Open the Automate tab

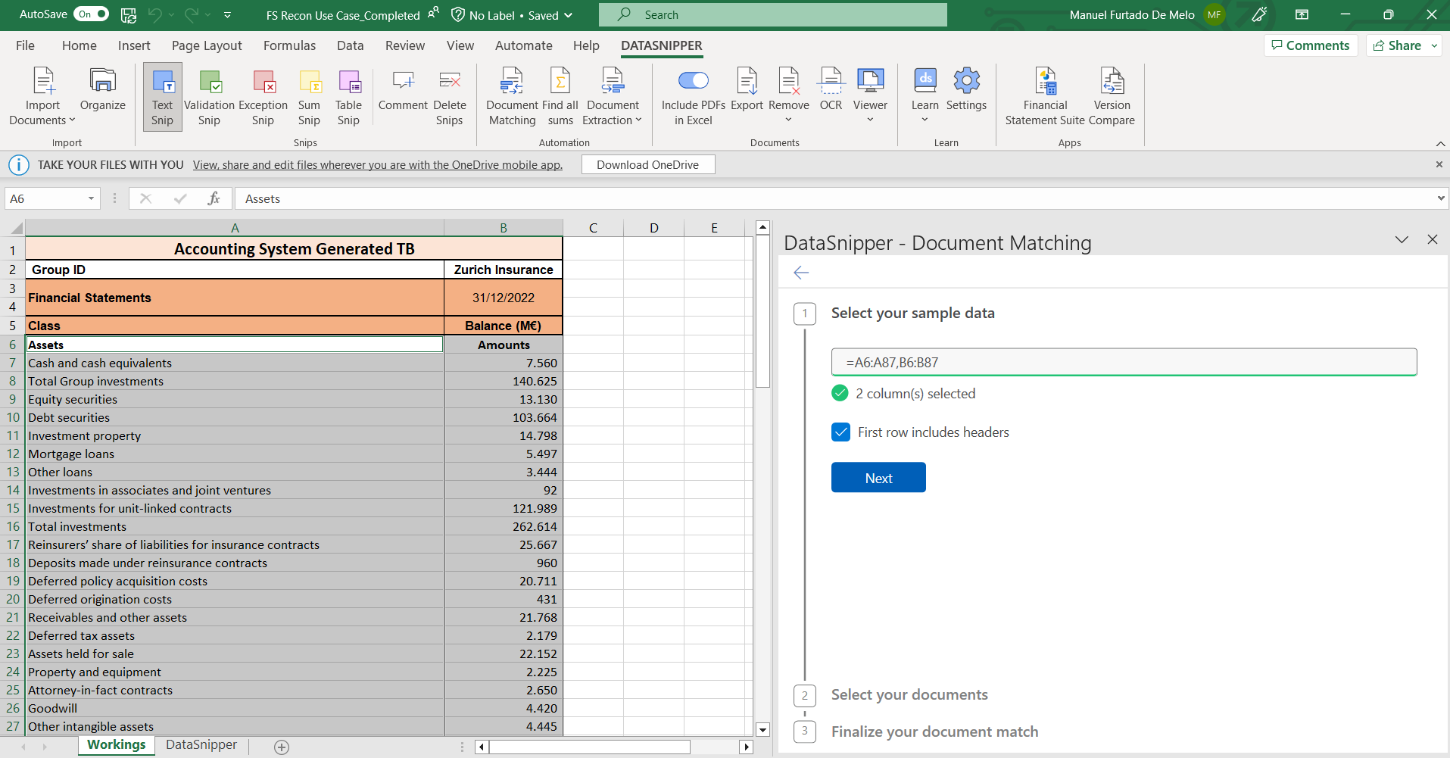click(523, 45)
